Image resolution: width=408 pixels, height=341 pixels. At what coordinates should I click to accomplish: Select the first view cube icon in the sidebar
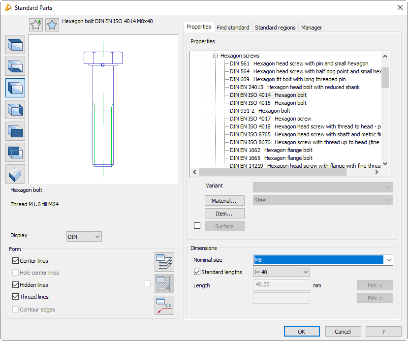(15, 45)
